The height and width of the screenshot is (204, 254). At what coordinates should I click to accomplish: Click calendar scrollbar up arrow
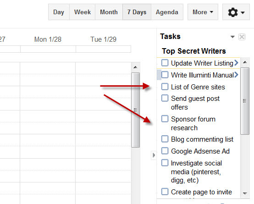pos(135,67)
